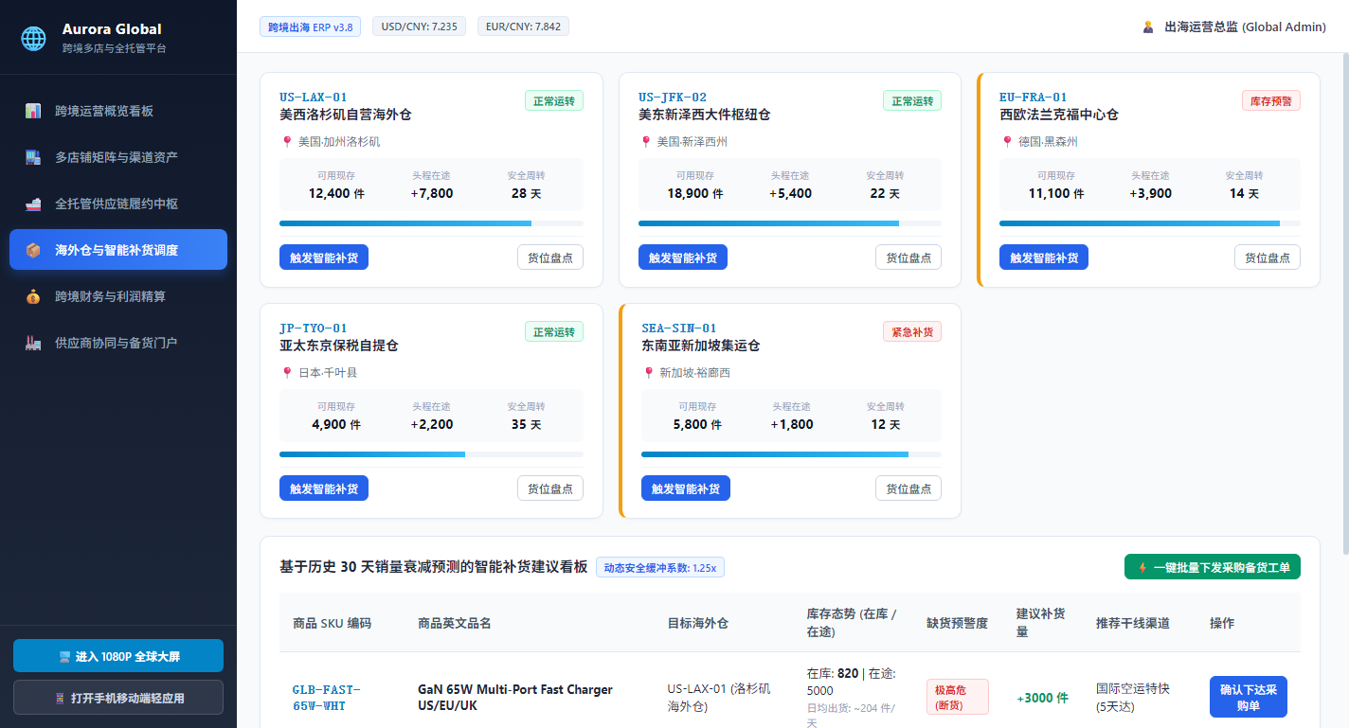Click the location pin icon for 新加坡·裕廊西

pos(648,373)
